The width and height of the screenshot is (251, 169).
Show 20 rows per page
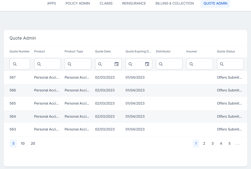coord(33,144)
